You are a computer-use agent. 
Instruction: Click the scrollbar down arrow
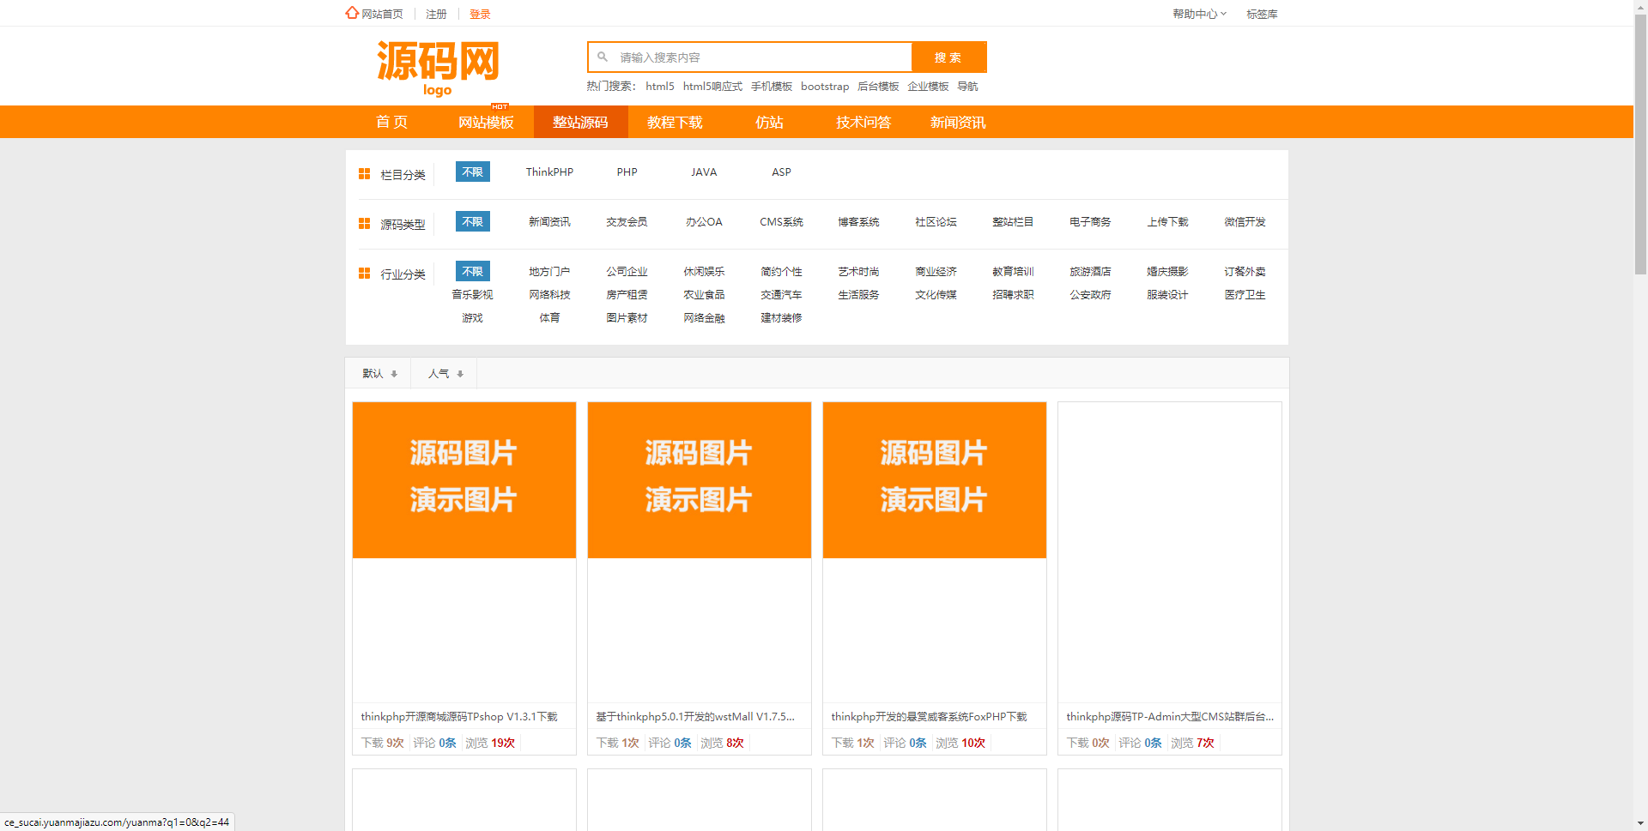coord(1640,823)
